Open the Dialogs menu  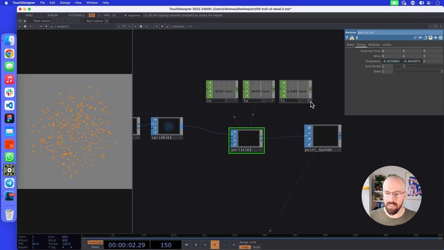(x=65, y=3)
